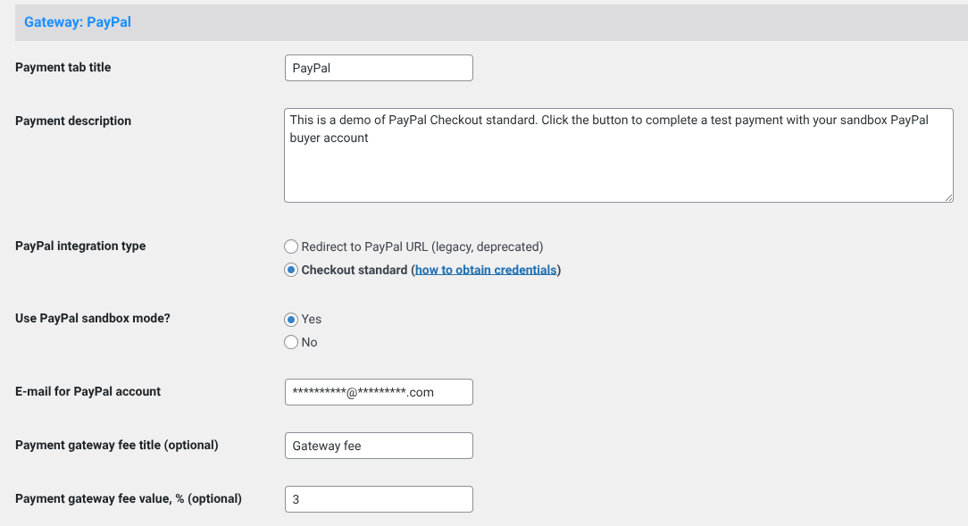
Task: Click the 'Payment tab title' label
Action: [x=63, y=67]
